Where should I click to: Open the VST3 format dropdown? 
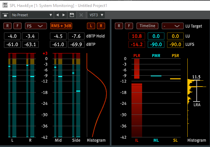point(96,15)
